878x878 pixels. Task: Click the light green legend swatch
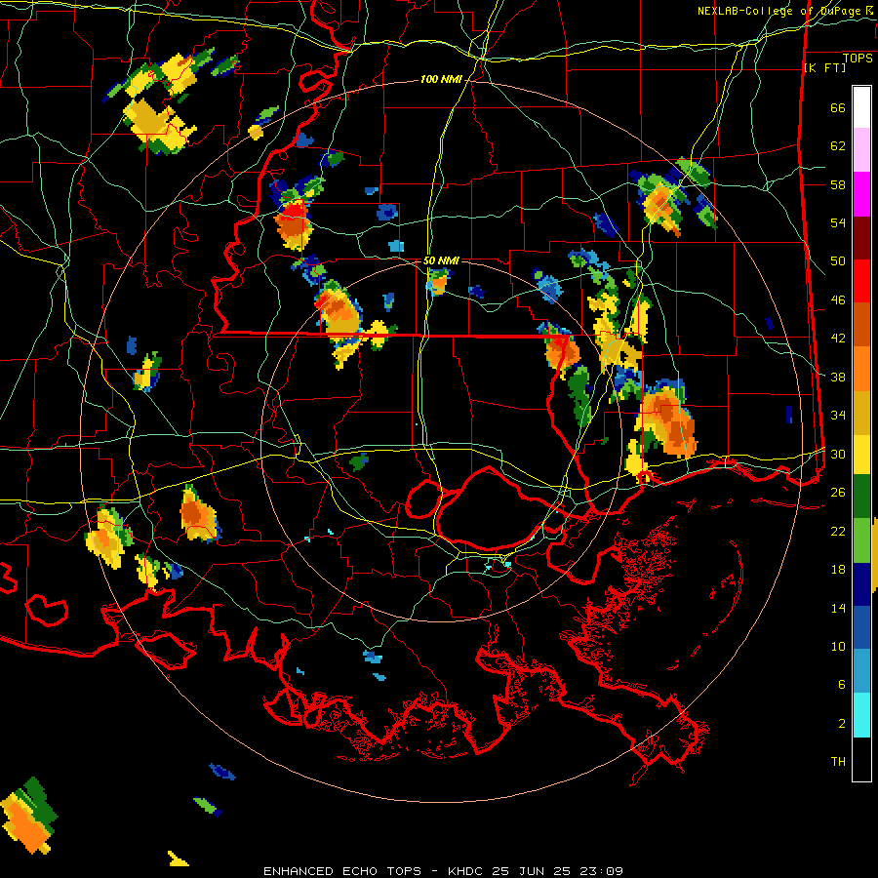861,540
